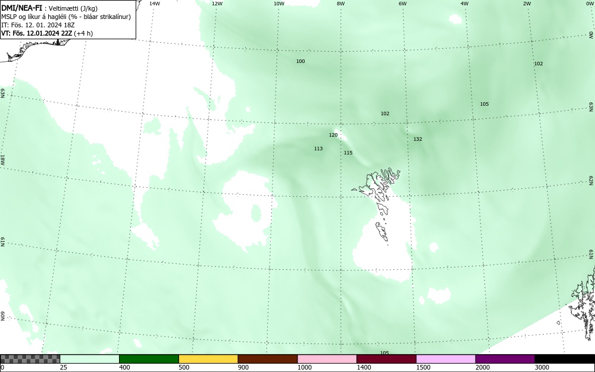
Task: Click the legend value '900'
Action: click(x=243, y=367)
